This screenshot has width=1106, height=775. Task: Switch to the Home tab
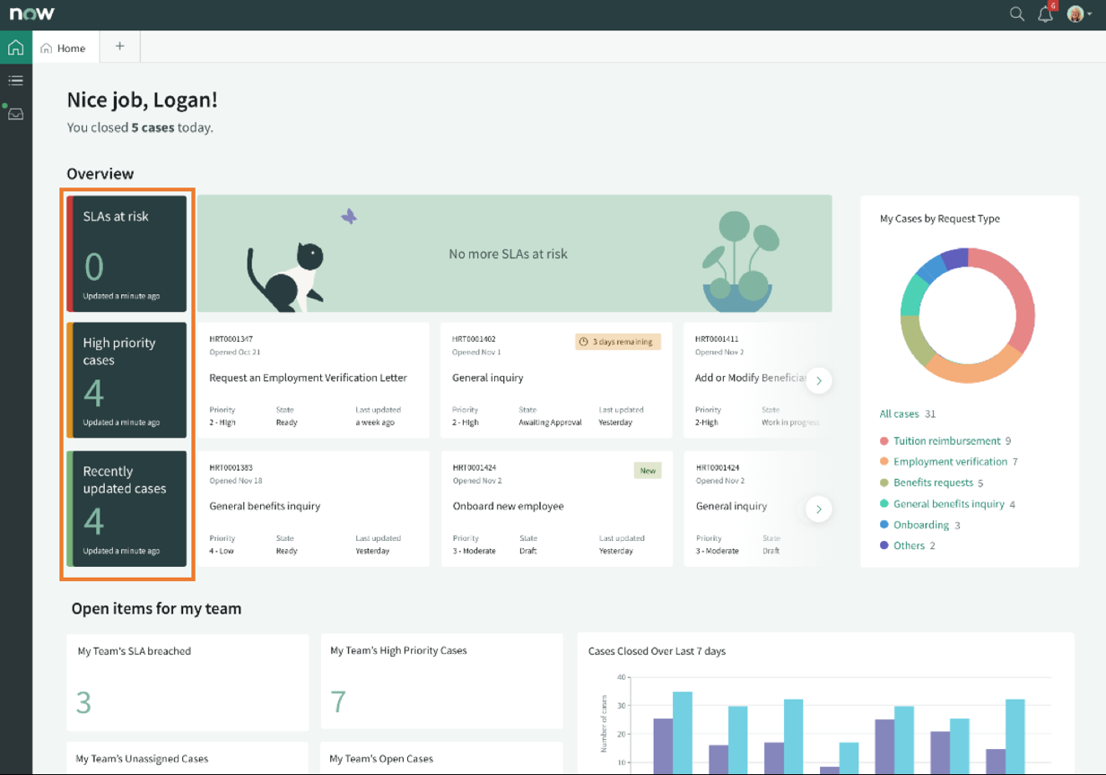point(65,48)
